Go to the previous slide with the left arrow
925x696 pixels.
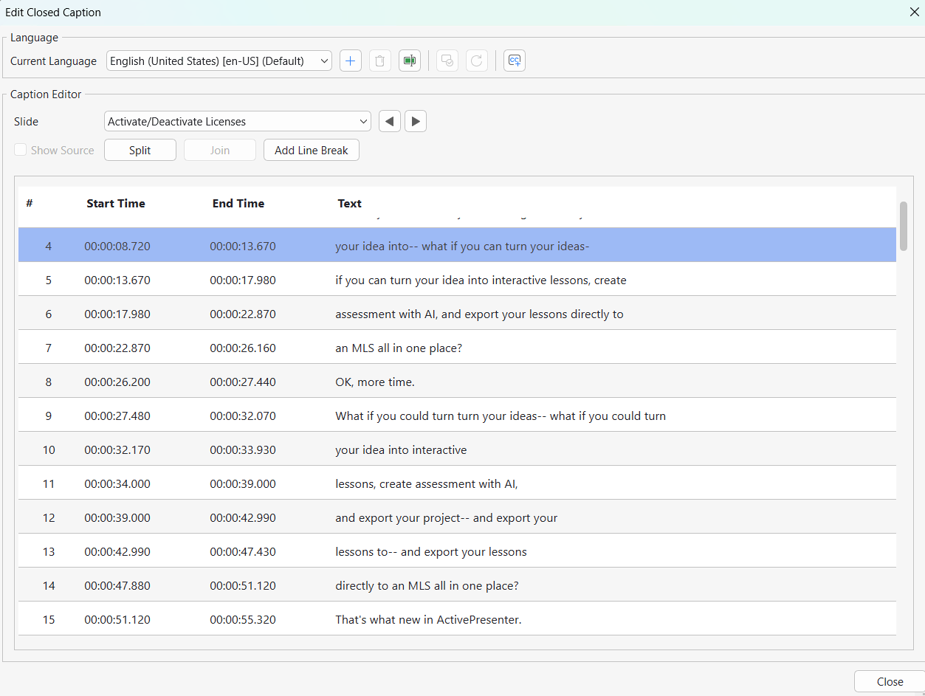[390, 121]
